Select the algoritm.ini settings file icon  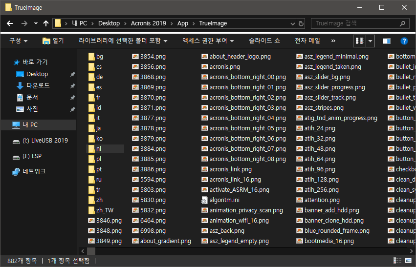[204, 200]
